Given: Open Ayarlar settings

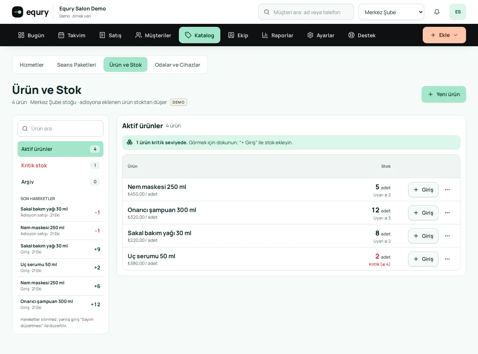Looking at the screenshot, I should (x=321, y=35).
